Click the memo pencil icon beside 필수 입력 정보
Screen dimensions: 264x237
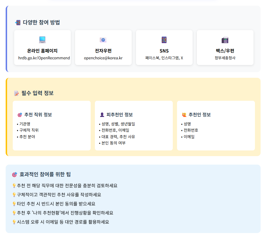click(16, 93)
